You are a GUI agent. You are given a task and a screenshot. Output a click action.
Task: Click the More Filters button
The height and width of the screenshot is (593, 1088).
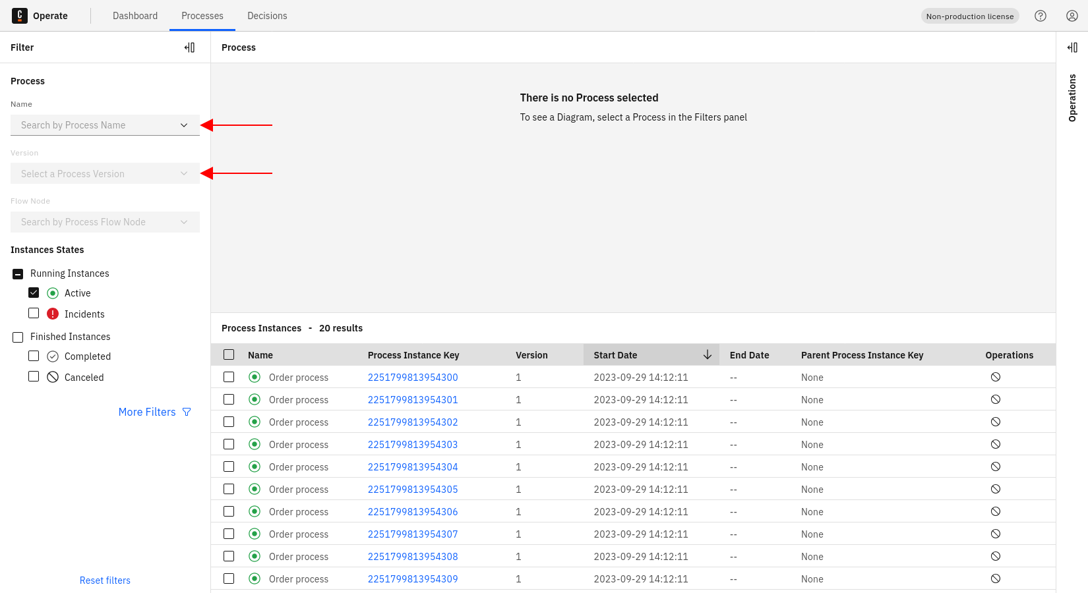coord(154,412)
